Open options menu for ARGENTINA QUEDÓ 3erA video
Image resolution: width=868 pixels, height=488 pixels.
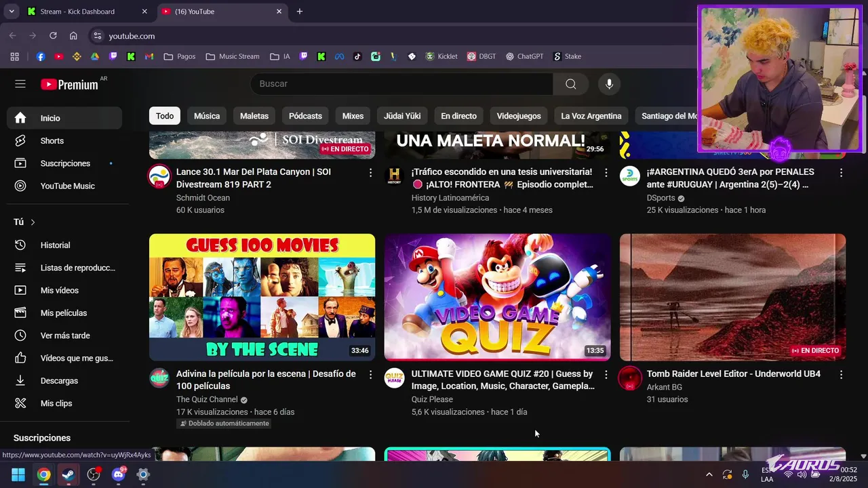point(841,173)
